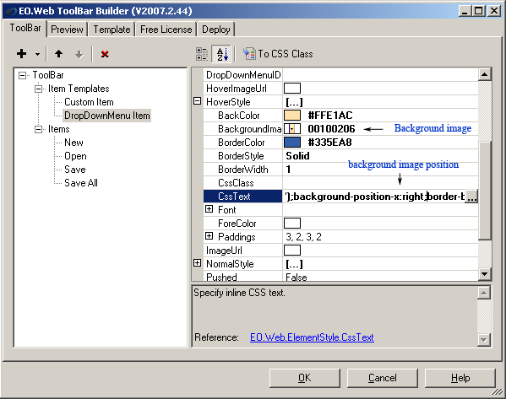Minimize the ToolBar Builder window
The width and height of the screenshot is (506, 399).
click(x=465, y=11)
